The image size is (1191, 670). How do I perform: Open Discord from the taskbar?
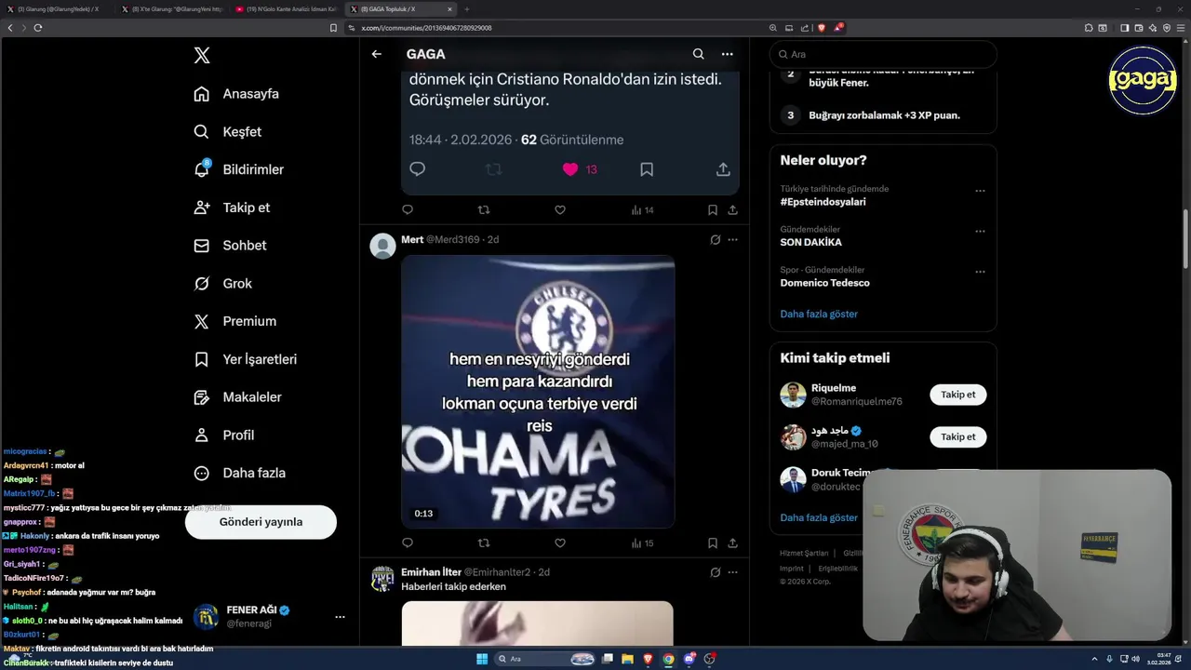tap(689, 659)
